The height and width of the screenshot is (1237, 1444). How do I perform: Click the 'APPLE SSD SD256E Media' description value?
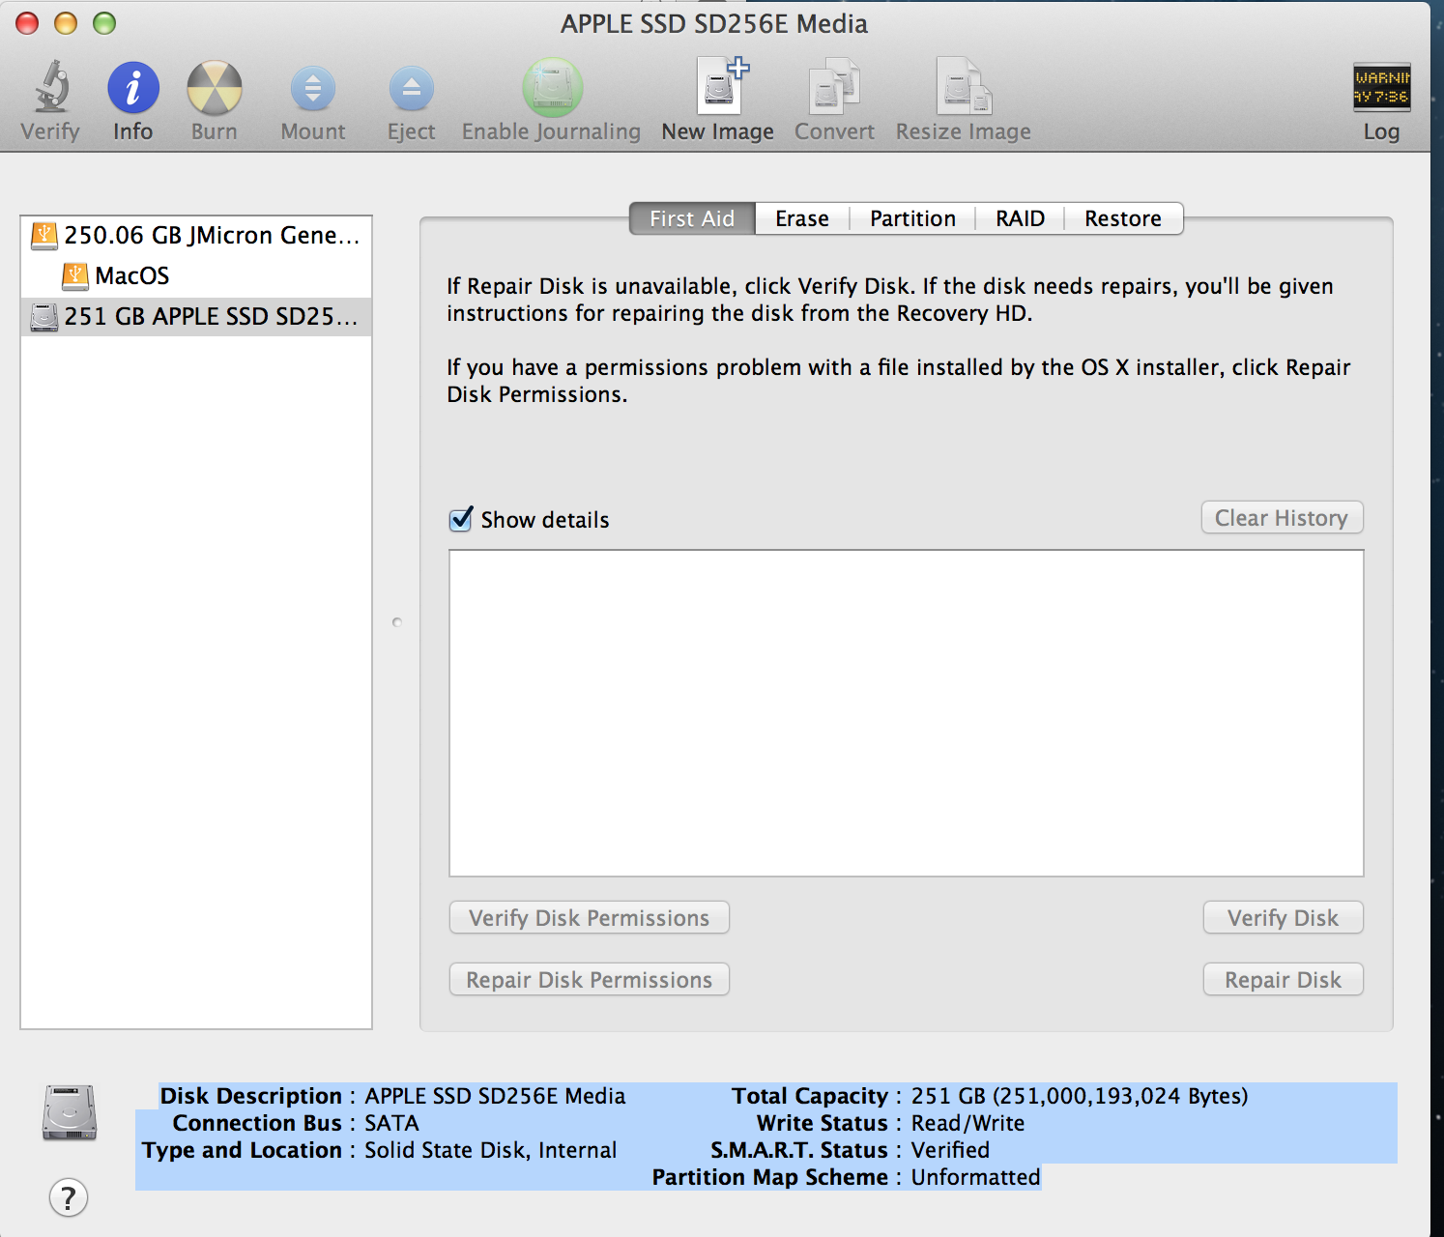pos(495,1096)
